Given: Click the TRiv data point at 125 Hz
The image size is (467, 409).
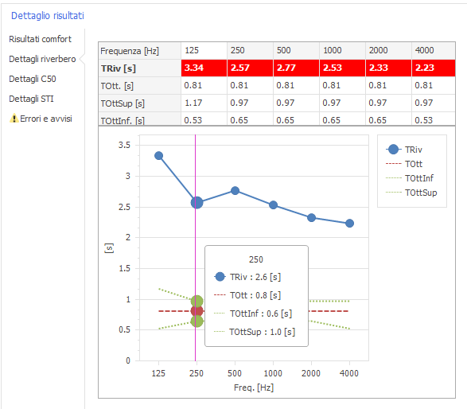Looking at the screenshot, I should (159, 155).
